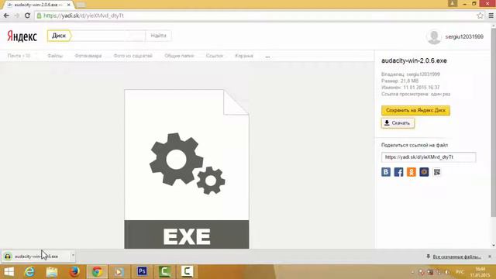Screen dimensions: 496x279
Task: Expand the download item options arrow
Action: pyautogui.click(x=73, y=256)
